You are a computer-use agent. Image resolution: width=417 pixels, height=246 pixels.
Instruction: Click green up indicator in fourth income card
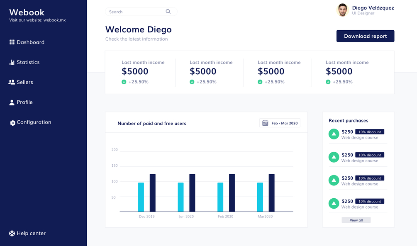coord(328,82)
